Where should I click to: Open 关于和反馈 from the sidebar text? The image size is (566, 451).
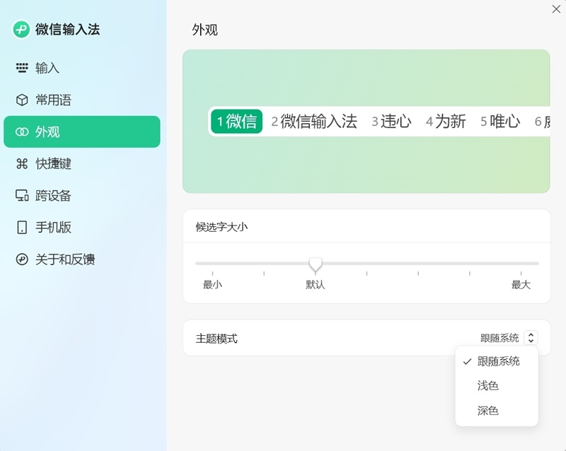coord(64,259)
